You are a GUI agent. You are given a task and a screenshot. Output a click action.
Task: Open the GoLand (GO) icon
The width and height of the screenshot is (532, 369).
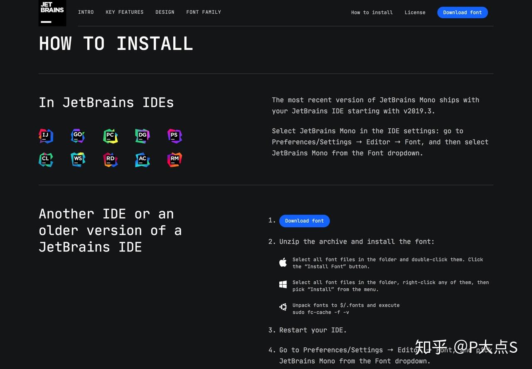(x=78, y=136)
